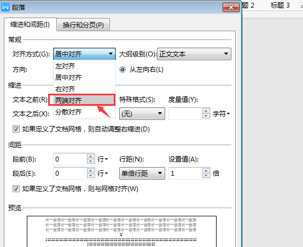Select 两端对齐 in the alignment list
Screen dimensions: 303x247
[84, 100]
